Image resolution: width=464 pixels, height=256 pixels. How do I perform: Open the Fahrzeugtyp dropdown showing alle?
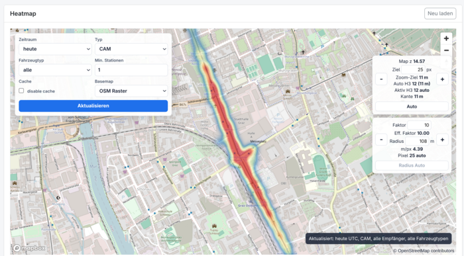55,70
